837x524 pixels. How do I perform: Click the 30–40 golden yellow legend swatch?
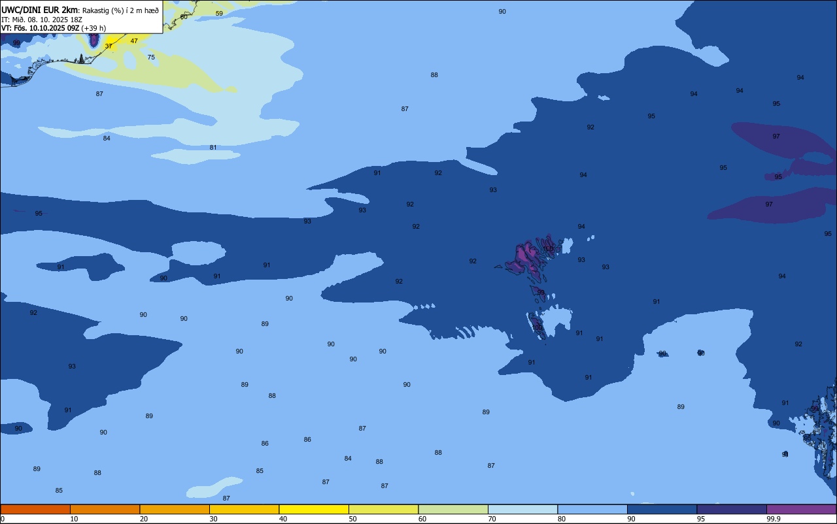(x=244, y=509)
